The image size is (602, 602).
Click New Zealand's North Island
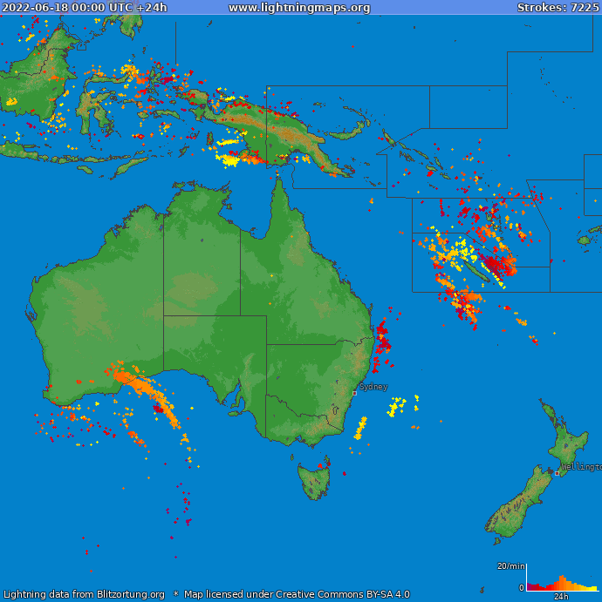pos(566,442)
